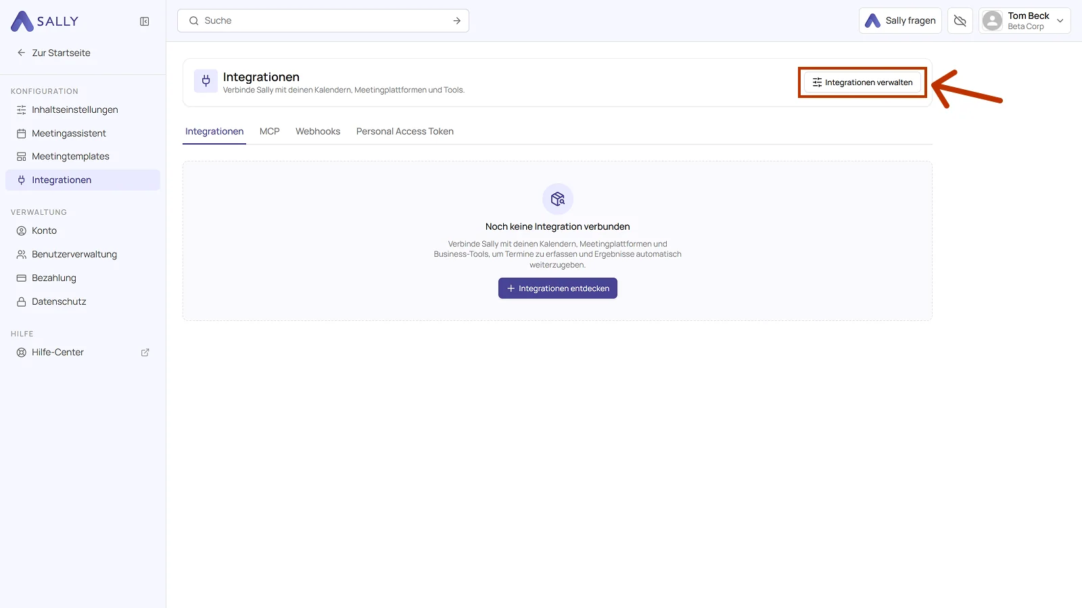Switch to the Webhooks tab
The width and height of the screenshot is (1082, 608).
pos(318,131)
